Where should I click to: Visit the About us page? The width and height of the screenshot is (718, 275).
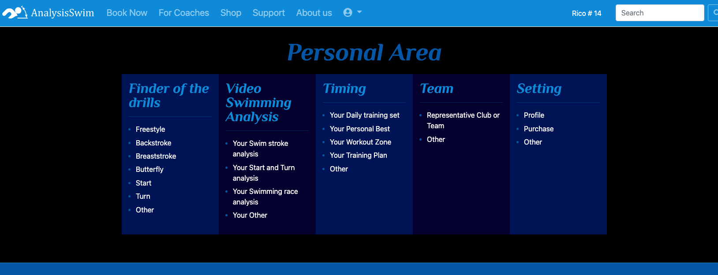click(x=314, y=13)
